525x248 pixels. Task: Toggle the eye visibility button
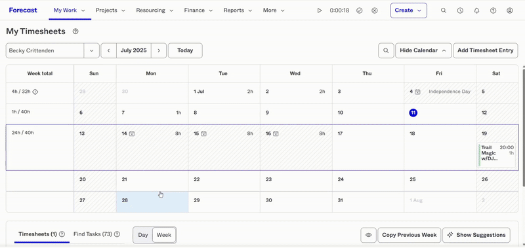(369, 235)
